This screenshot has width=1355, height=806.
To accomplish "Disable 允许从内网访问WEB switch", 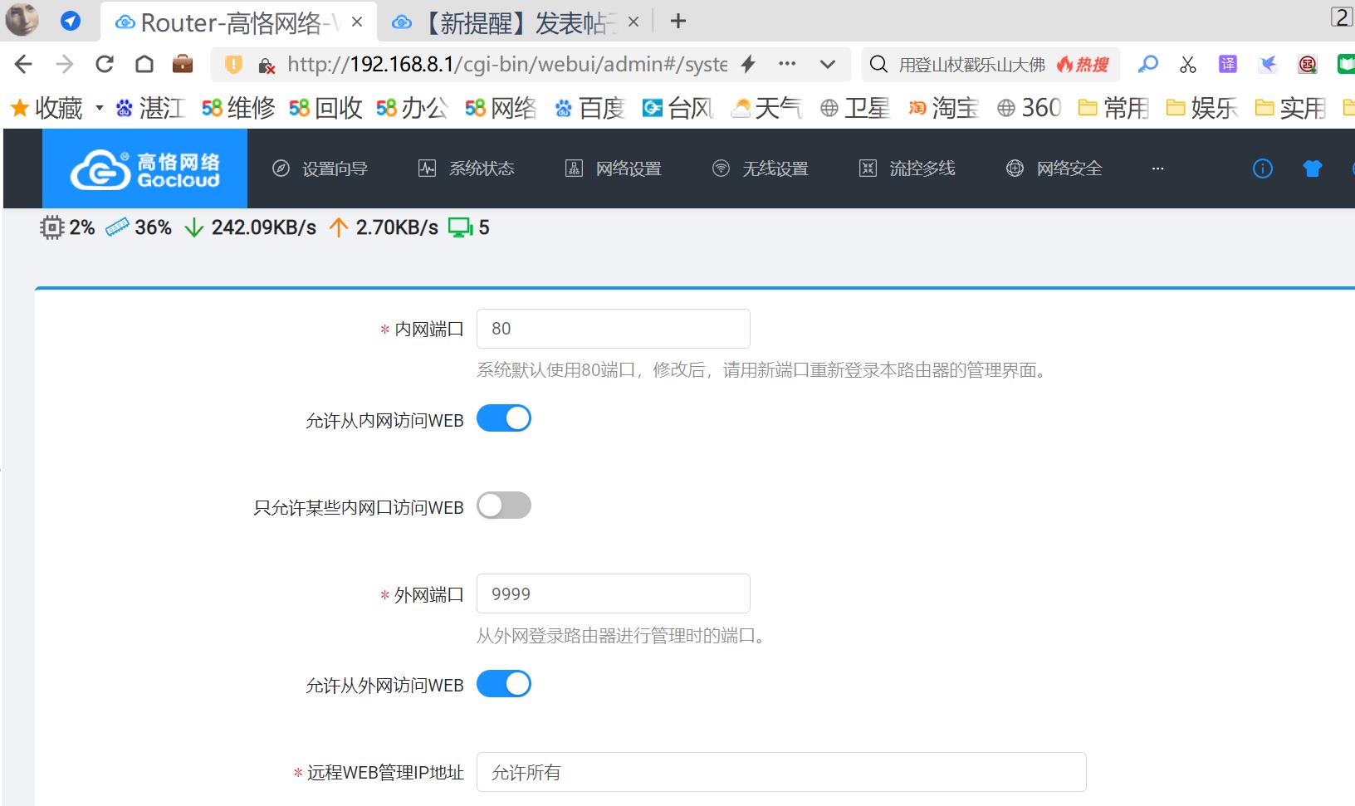I will click(x=504, y=418).
